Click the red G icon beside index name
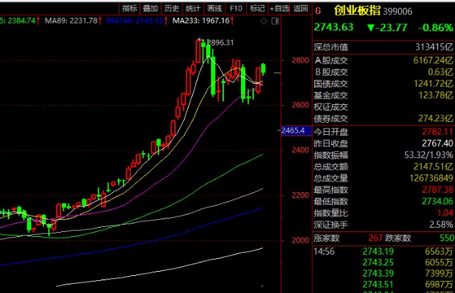Screen dimensions: 455x293 (318, 11)
